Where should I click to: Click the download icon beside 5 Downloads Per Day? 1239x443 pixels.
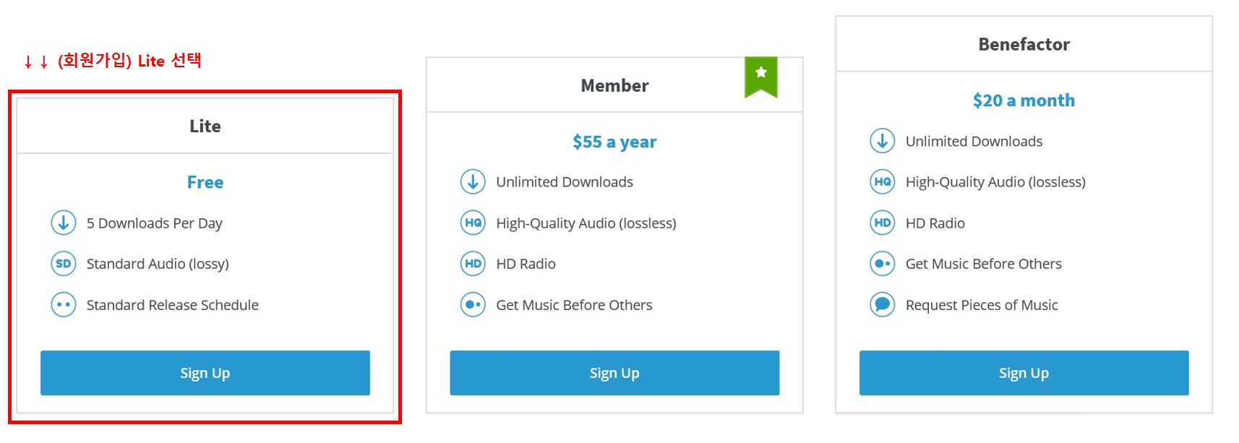(x=64, y=223)
